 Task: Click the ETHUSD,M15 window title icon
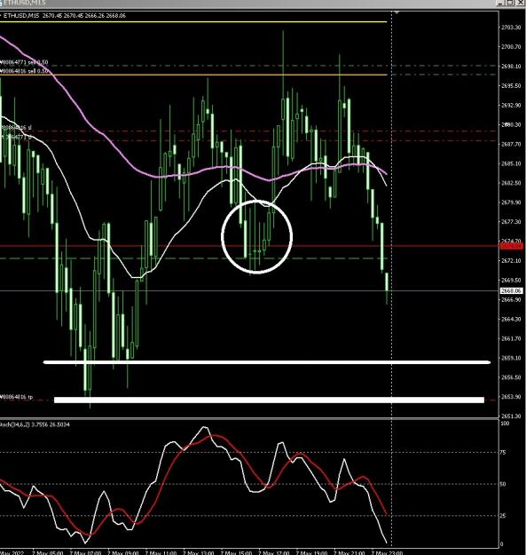[2, 3]
